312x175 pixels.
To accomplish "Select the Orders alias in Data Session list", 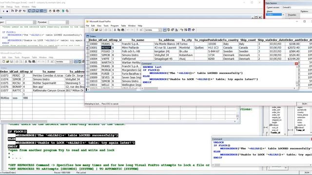I will point(274,15).
